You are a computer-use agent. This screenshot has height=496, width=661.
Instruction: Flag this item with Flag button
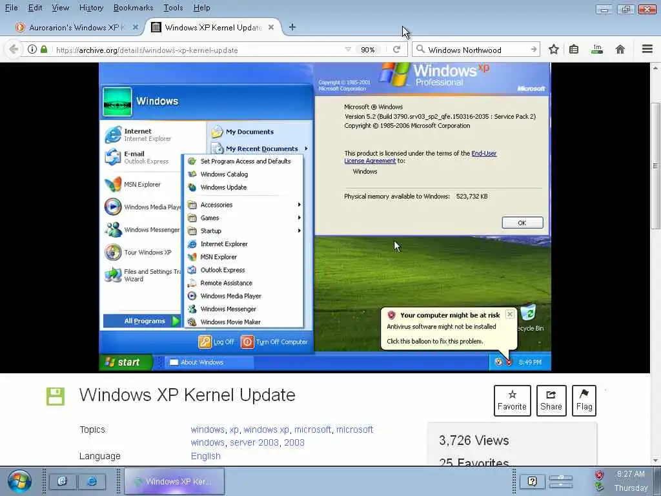coord(584,400)
